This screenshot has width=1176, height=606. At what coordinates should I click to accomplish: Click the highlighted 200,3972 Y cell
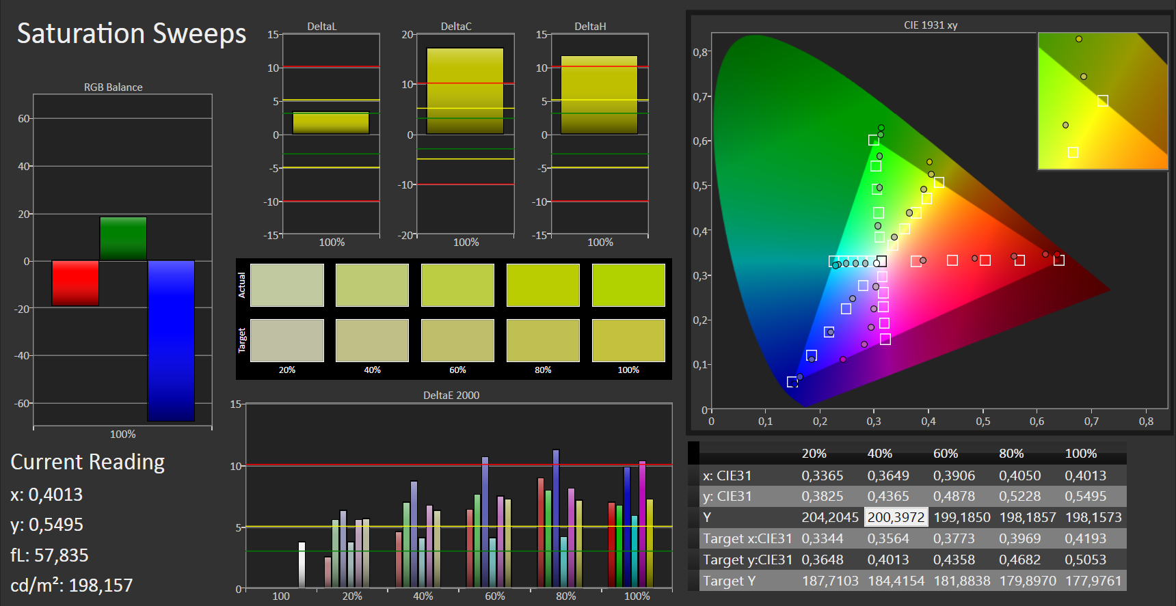(896, 517)
